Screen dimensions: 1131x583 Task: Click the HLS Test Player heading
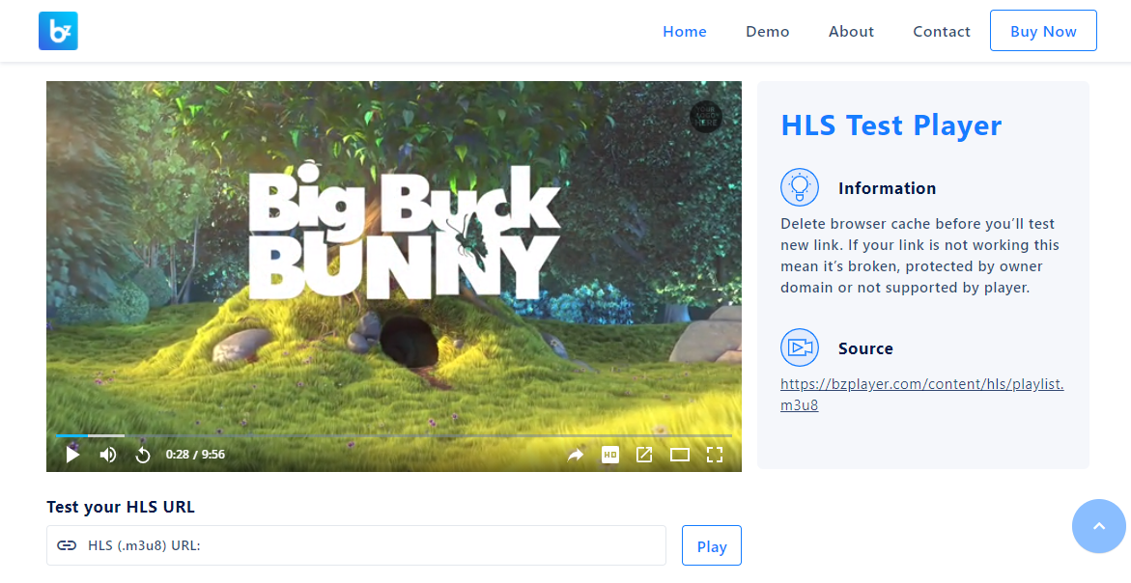[x=891, y=125]
